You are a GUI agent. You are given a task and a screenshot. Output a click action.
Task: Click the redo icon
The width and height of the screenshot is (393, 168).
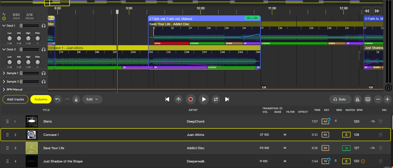click(67, 99)
